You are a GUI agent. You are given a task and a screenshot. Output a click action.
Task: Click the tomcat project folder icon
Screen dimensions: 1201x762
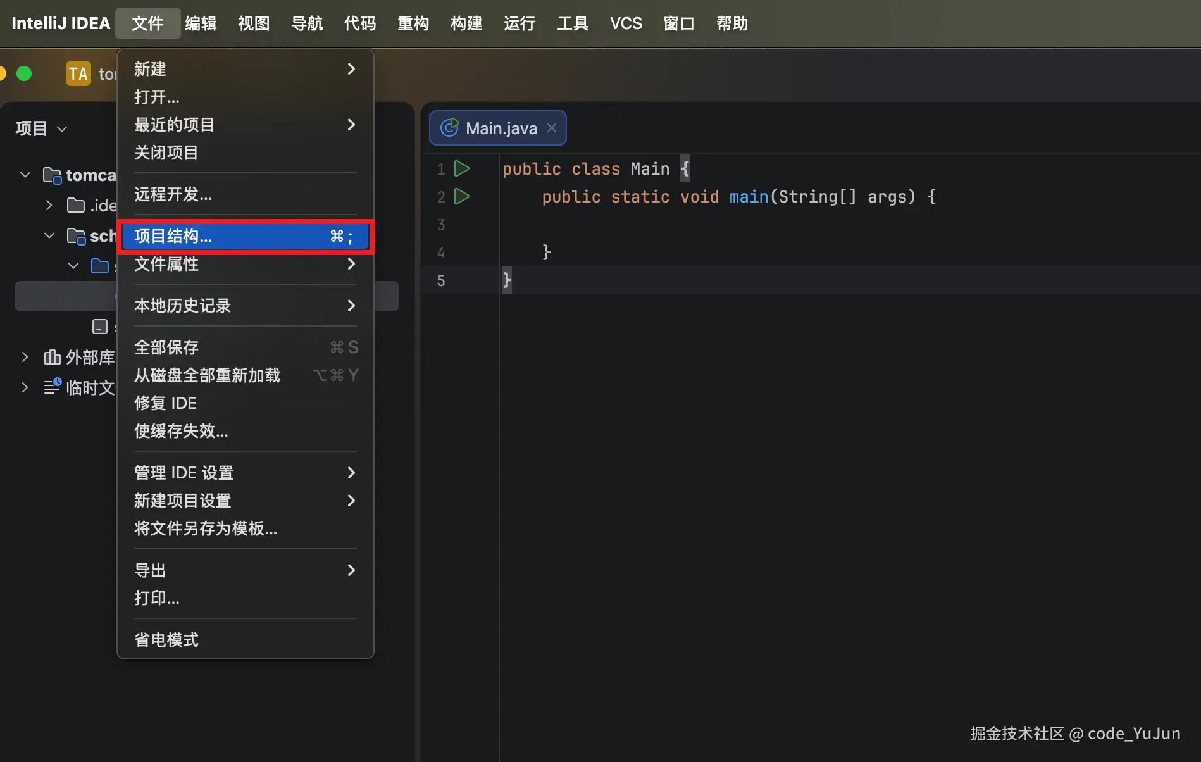point(52,175)
